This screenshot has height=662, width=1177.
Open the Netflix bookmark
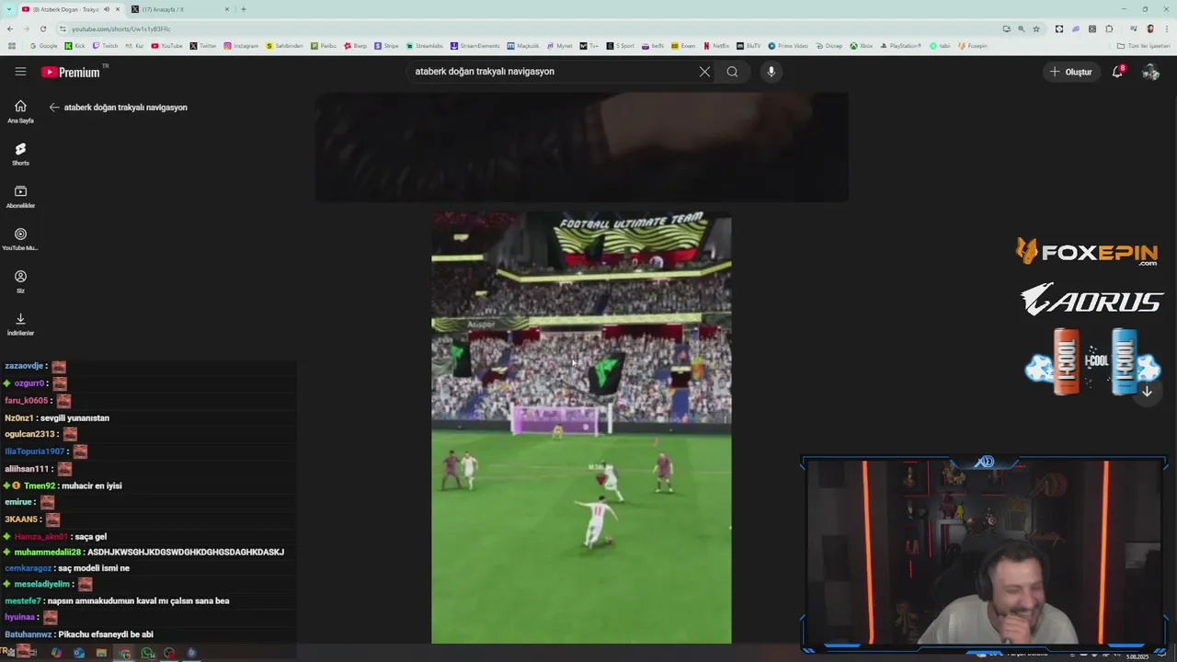716,46
